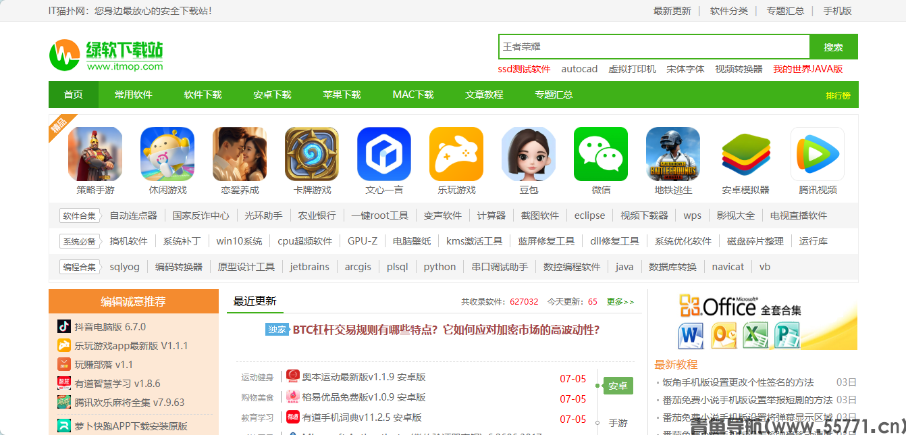
Task: Open 文章教程 navigation item
Action: point(484,95)
